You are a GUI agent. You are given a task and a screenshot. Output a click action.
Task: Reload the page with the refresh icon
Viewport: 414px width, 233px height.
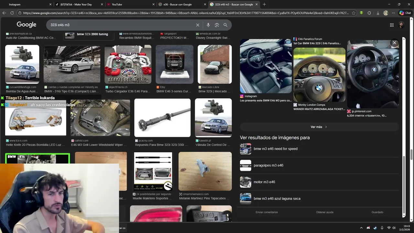[12, 13]
